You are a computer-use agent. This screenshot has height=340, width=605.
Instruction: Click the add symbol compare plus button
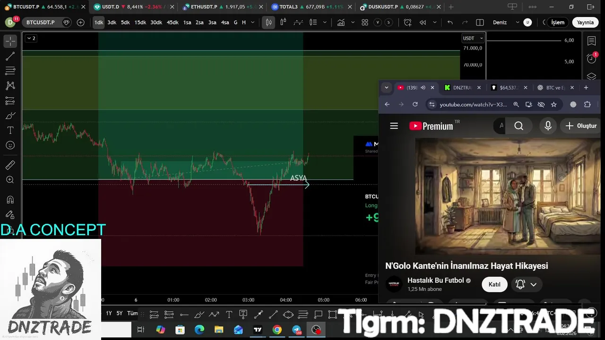click(80, 22)
